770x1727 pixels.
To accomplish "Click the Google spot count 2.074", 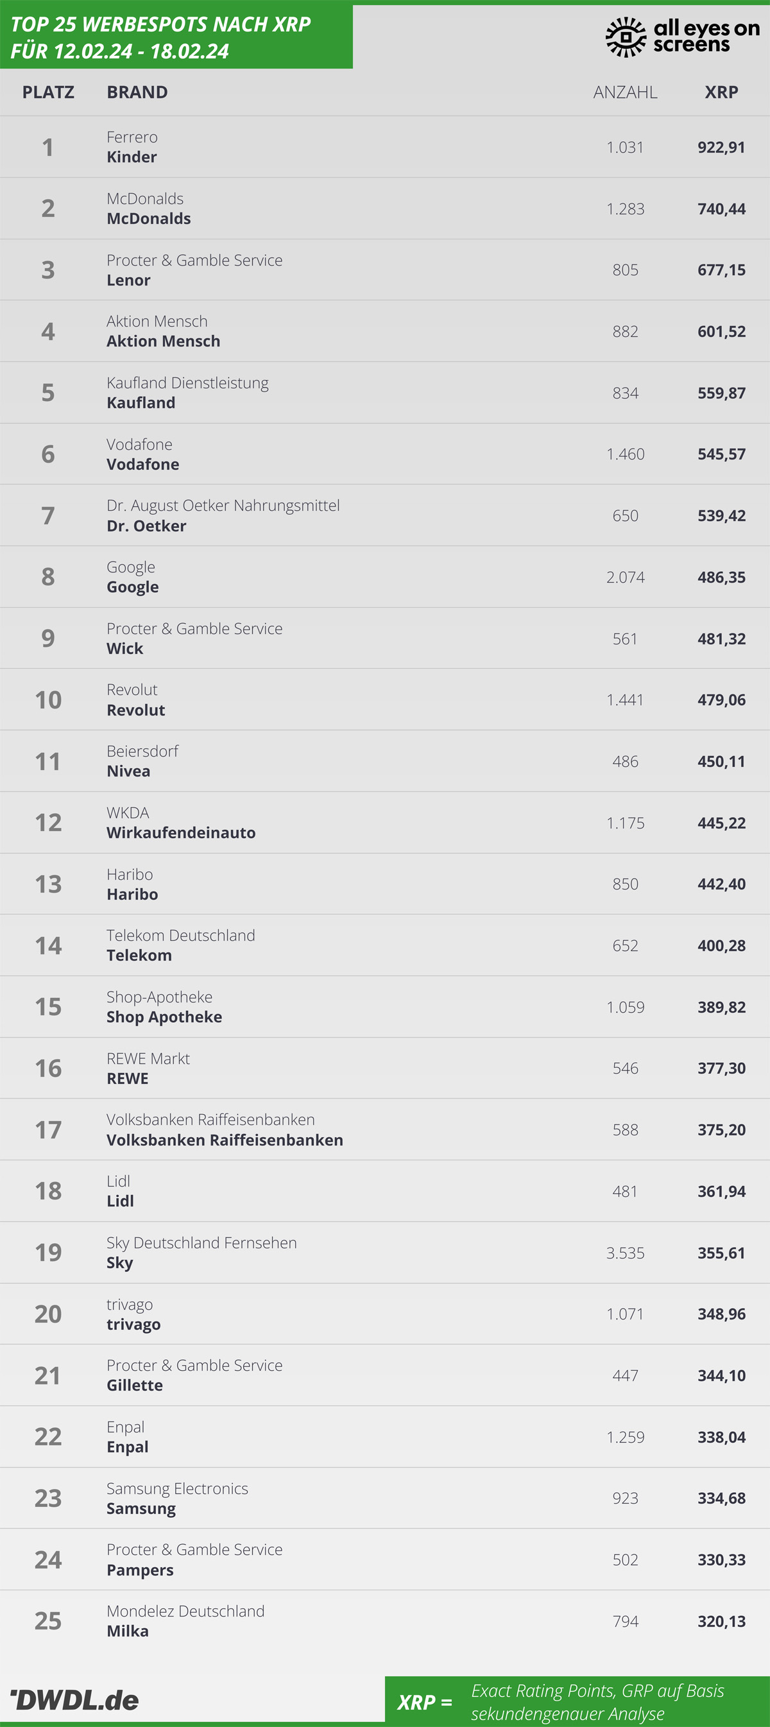I will [625, 577].
